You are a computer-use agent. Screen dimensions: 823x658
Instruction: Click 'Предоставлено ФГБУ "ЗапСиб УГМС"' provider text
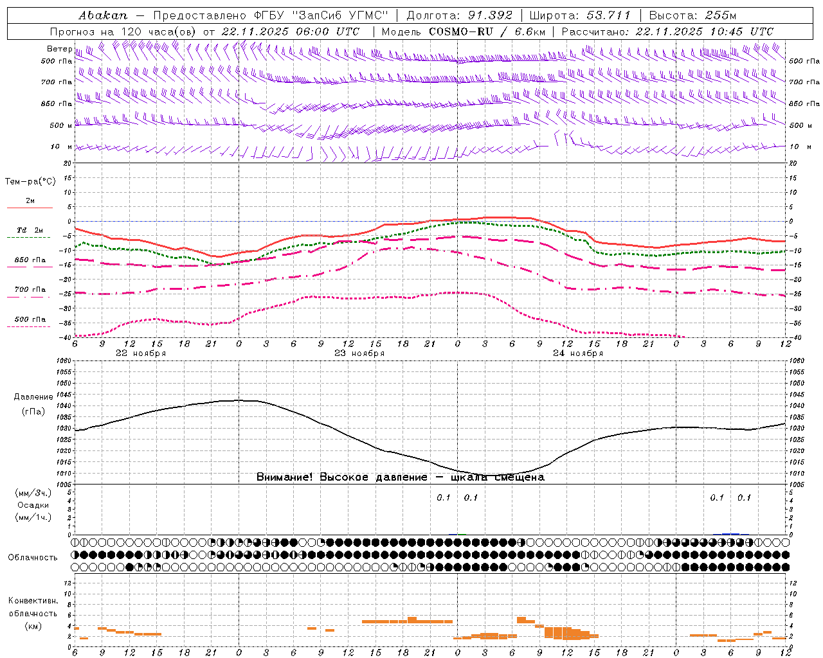click(x=271, y=15)
